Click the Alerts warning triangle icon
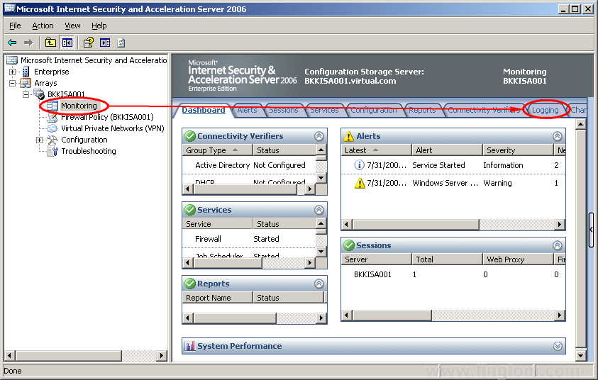The width and height of the screenshot is (598, 380). click(348, 136)
